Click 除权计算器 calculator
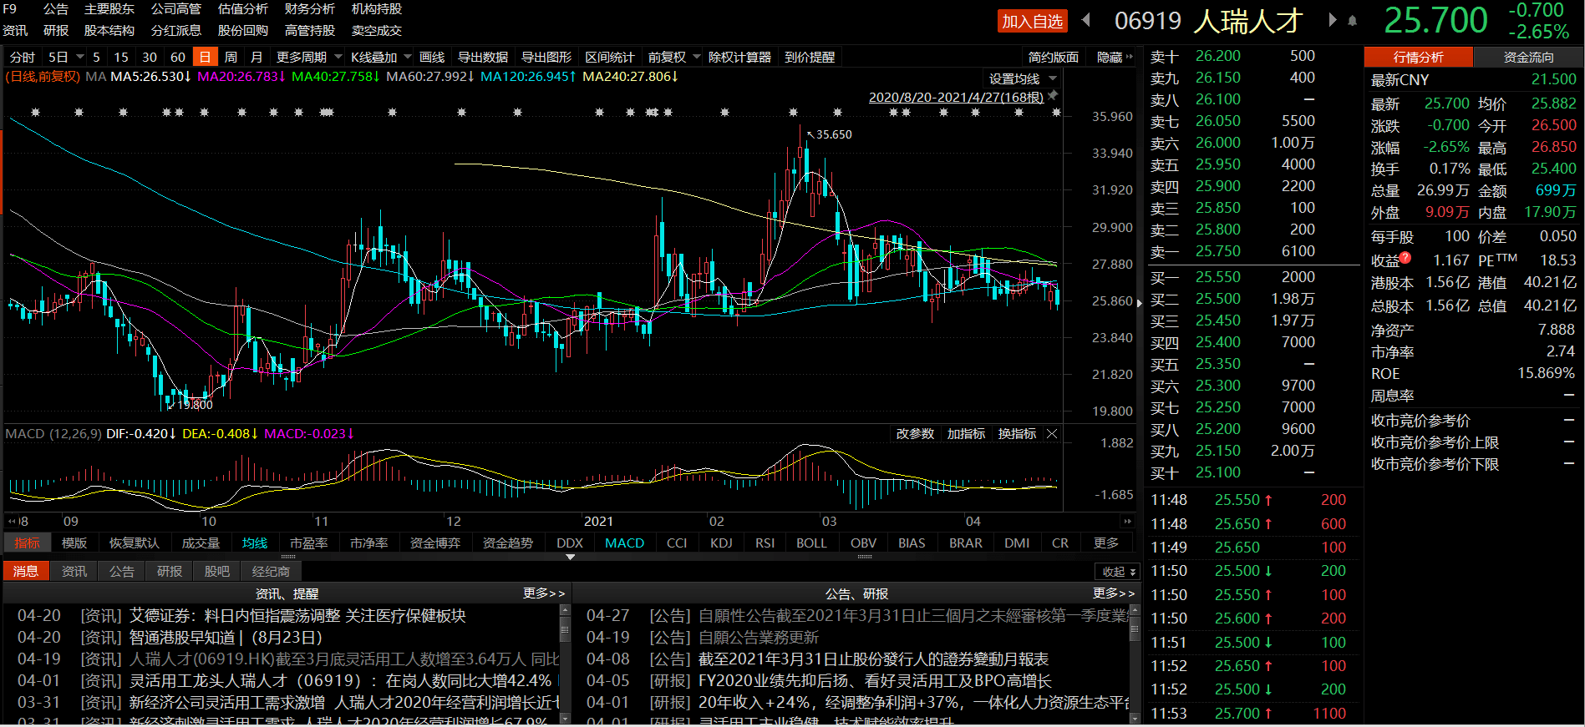Screen dimensions: 1585x727 coord(739,57)
